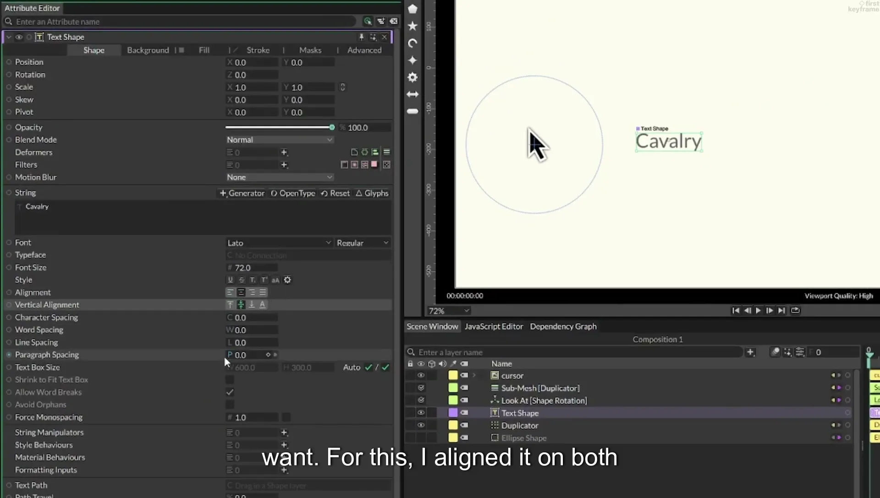Screen dimensions: 880x498
Task: Open the Regular font style dropdown
Action: tap(363, 243)
